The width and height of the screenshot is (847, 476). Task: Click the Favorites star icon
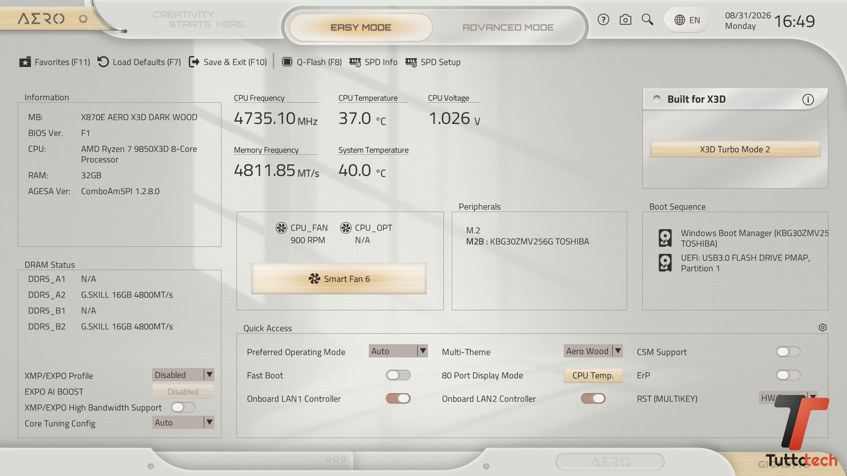click(x=25, y=62)
